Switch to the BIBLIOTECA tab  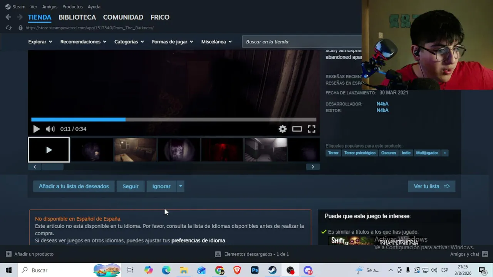coord(77,17)
